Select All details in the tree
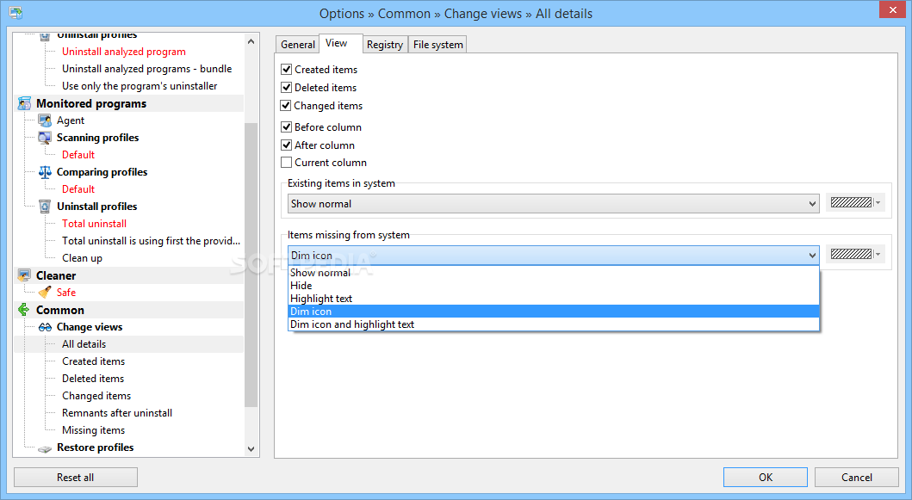 (x=84, y=344)
